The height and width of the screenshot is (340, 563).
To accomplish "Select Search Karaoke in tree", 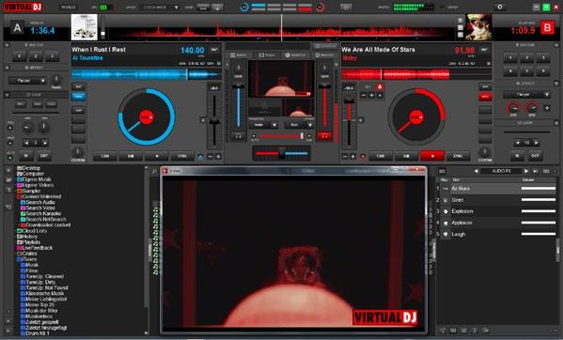I will click(41, 214).
